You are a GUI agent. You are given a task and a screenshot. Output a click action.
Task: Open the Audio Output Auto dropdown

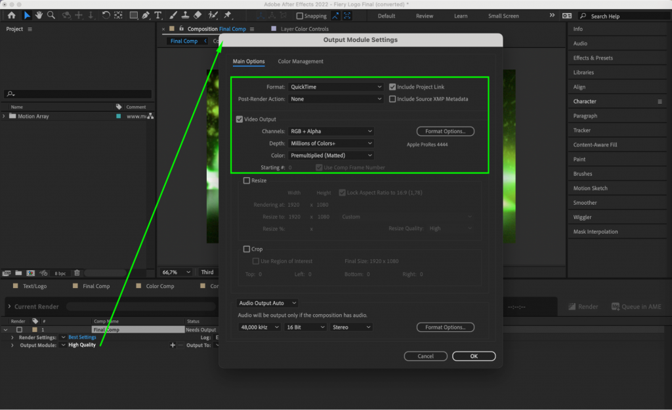click(267, 303)
